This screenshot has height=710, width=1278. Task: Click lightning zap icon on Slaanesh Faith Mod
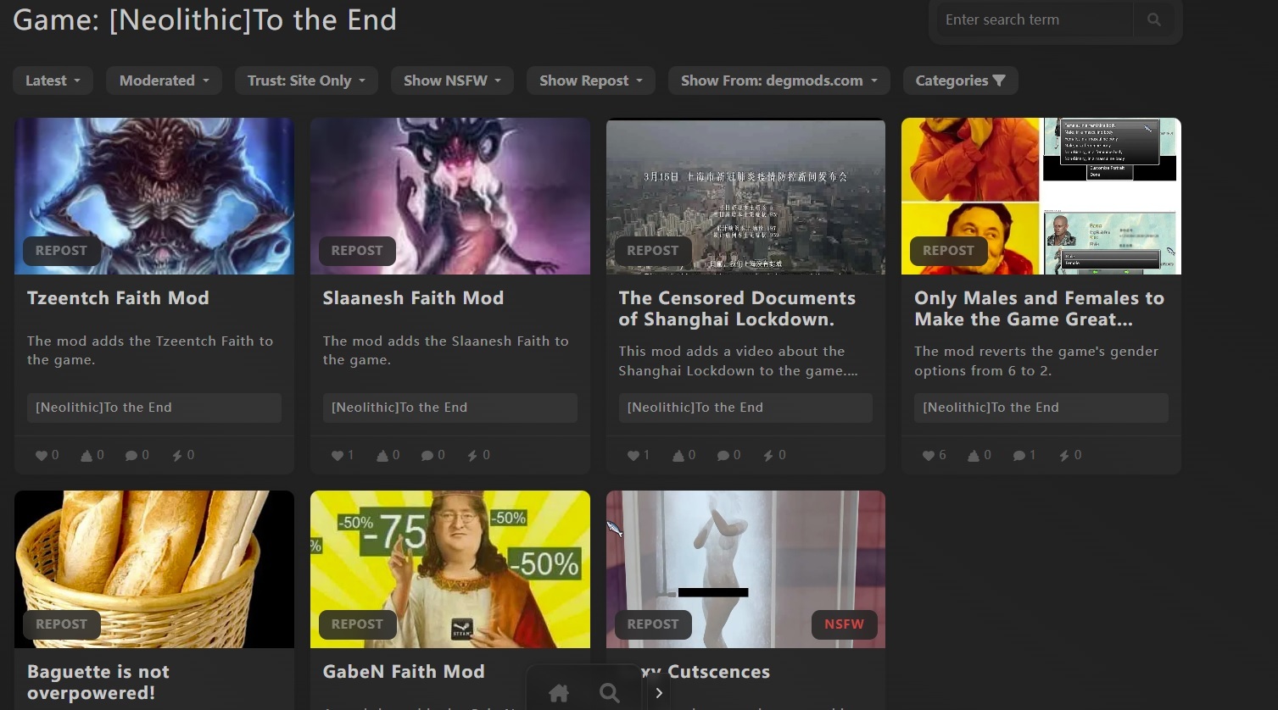(x=472, y=456)
